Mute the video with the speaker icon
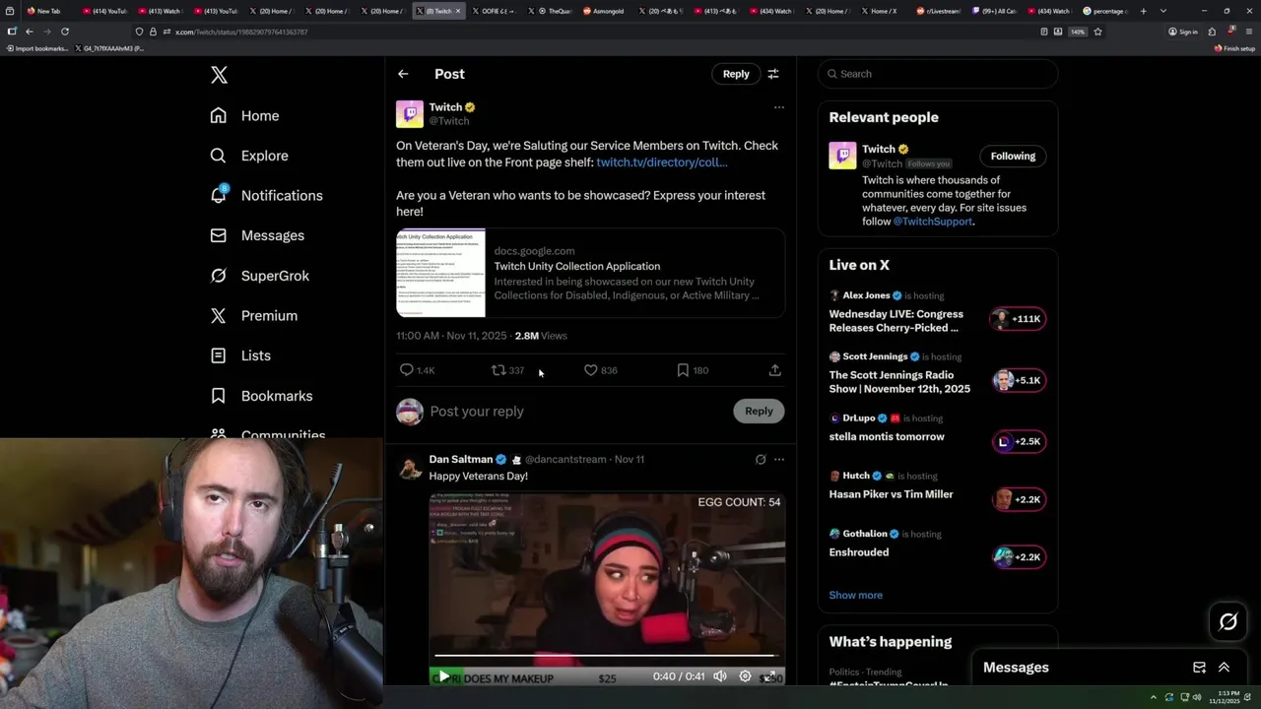 (x=720, y=677)
